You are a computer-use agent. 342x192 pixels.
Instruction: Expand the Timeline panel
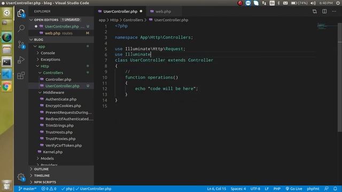click(61, 175)
